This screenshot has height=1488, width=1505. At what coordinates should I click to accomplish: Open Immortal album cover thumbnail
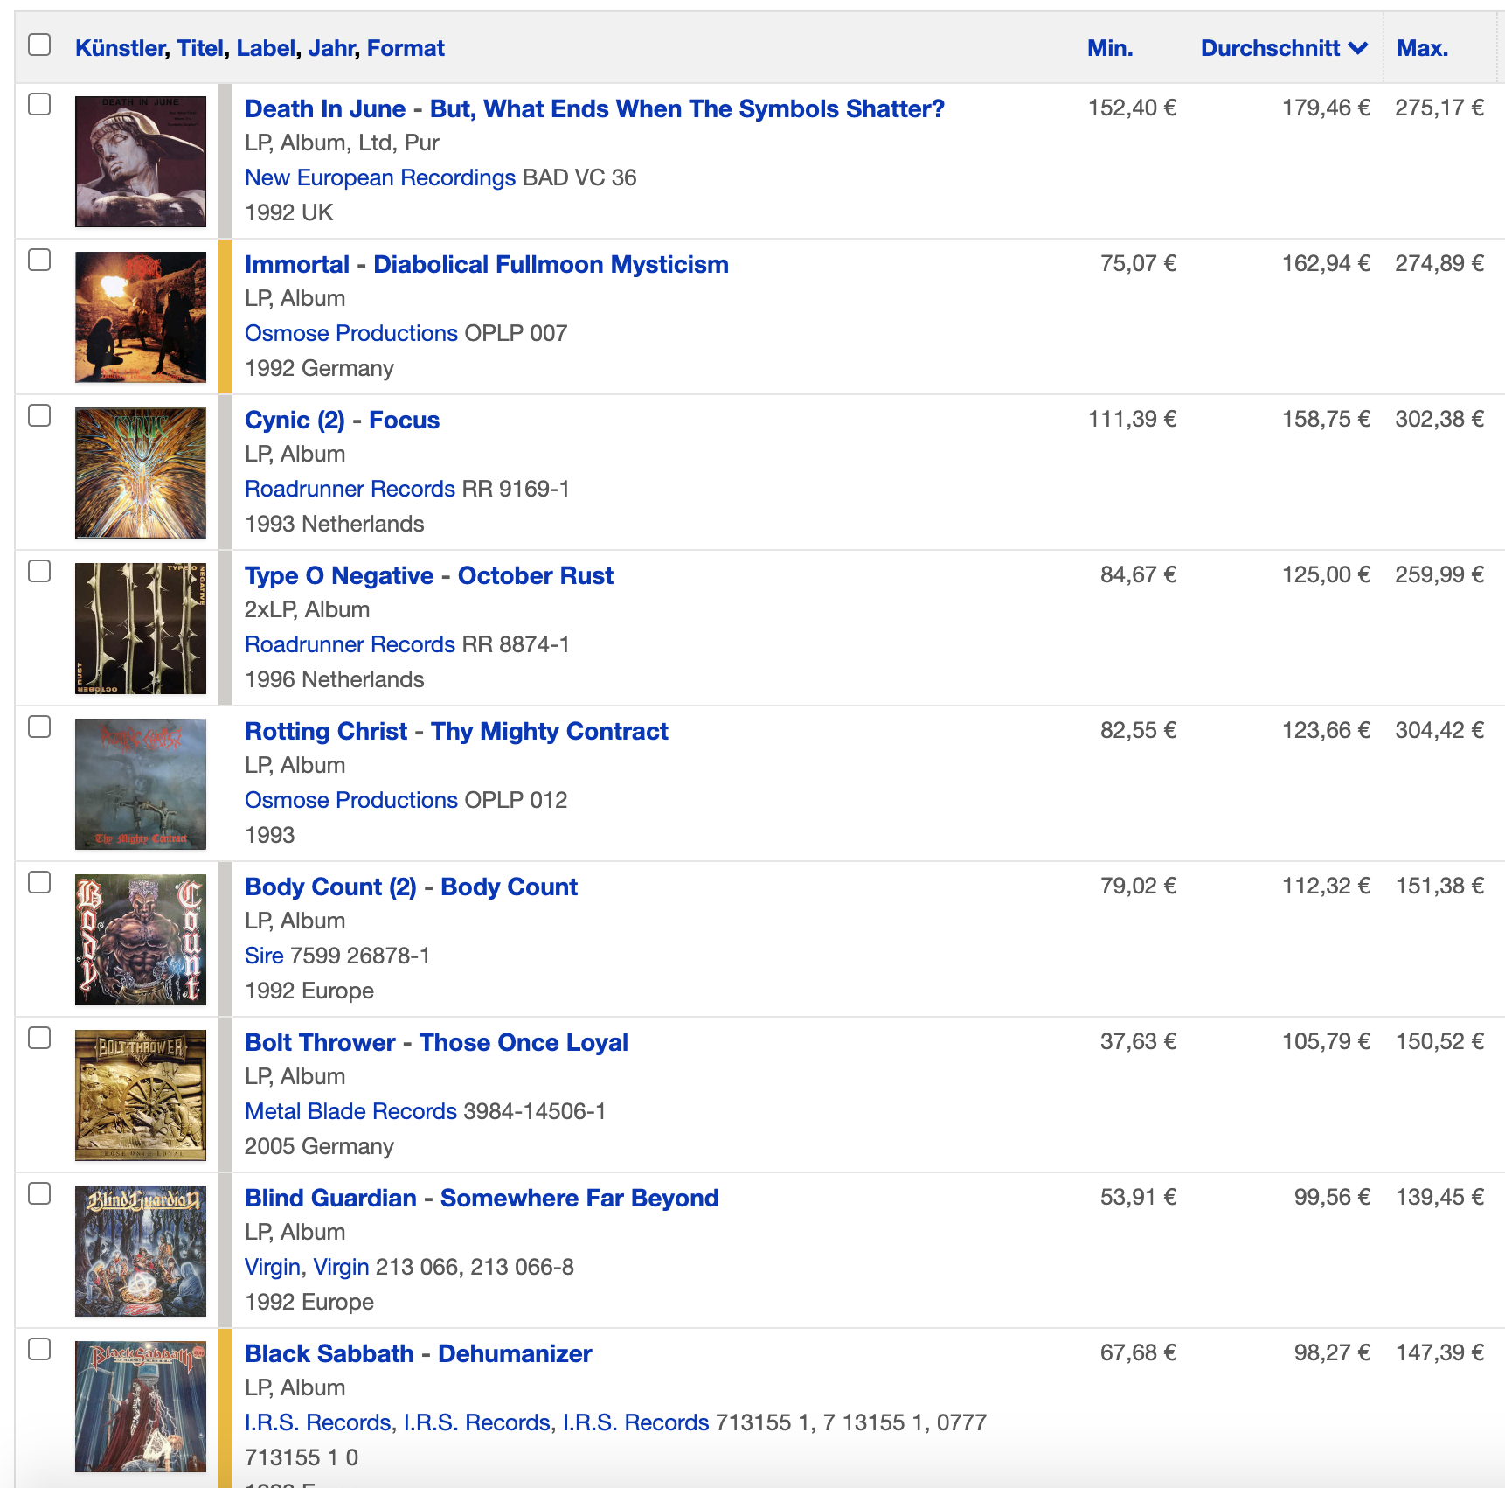coord(141,317)
